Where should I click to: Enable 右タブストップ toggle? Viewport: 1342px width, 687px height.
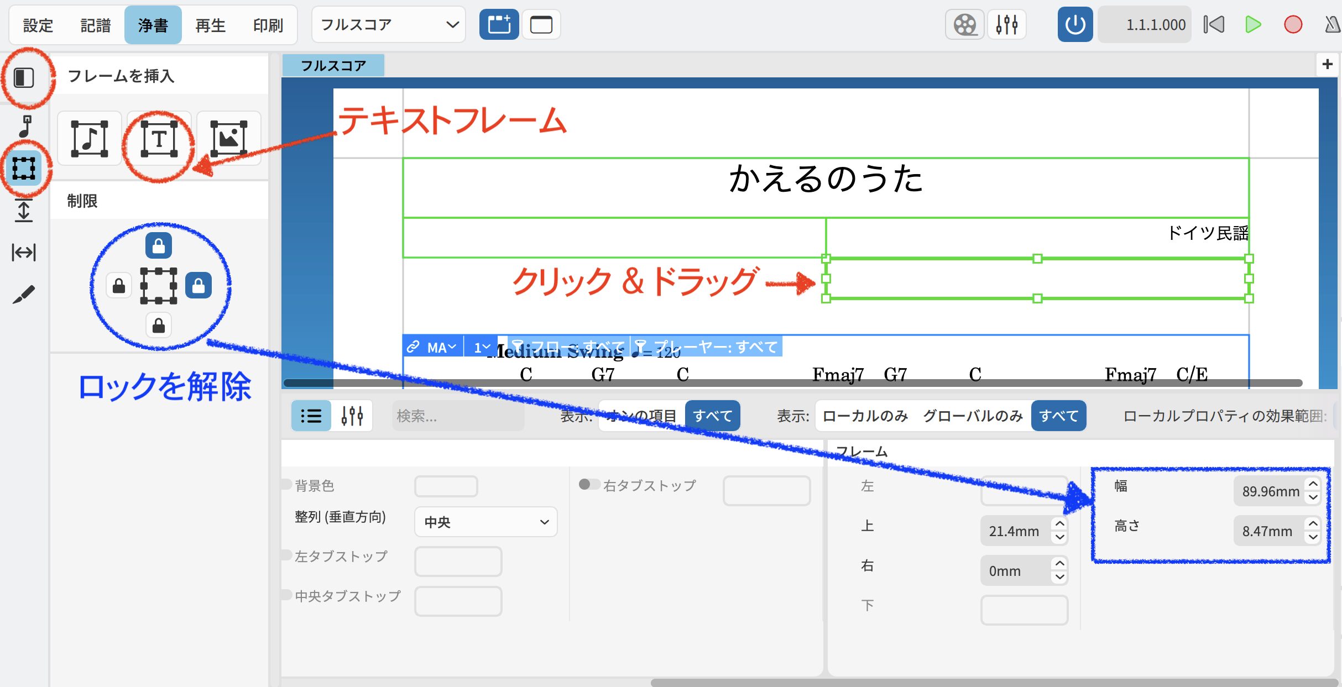589,485
